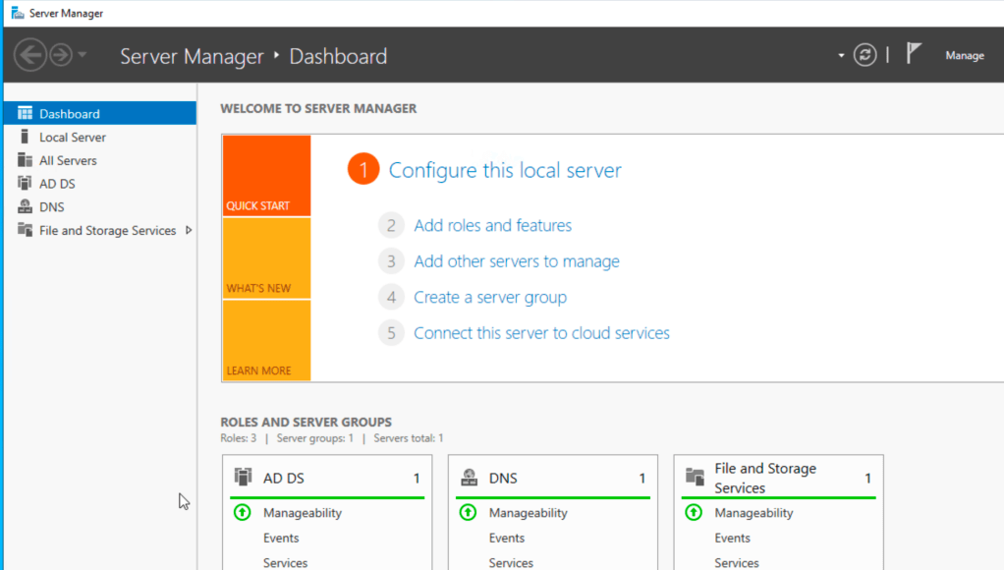This screenshot has width=1004, height=570.
Task: Click the back navigation arrow button
Action: tap(30, 55)
